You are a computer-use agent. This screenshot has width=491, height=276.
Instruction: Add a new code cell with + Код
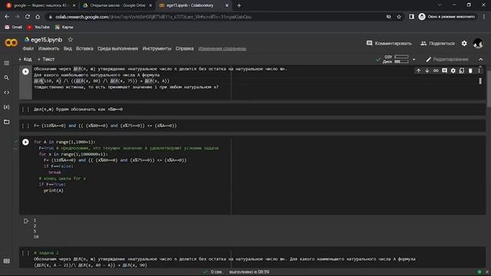coord(25,59)
